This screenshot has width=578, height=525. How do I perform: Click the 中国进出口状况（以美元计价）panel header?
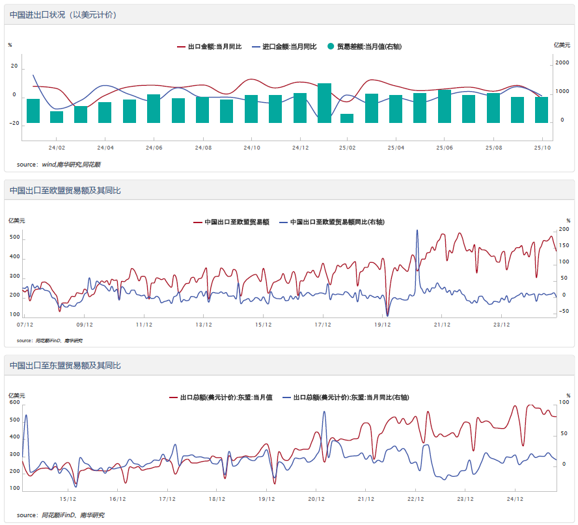[63, 14]
